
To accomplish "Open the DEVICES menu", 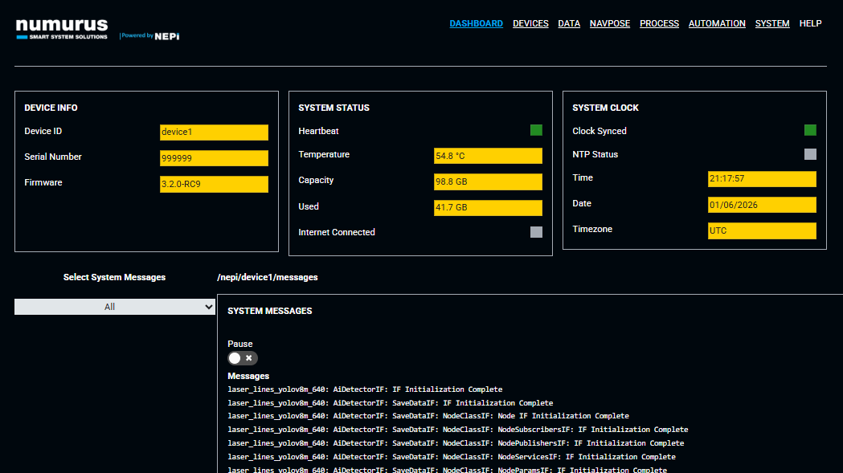I will (x=530, y=24).
